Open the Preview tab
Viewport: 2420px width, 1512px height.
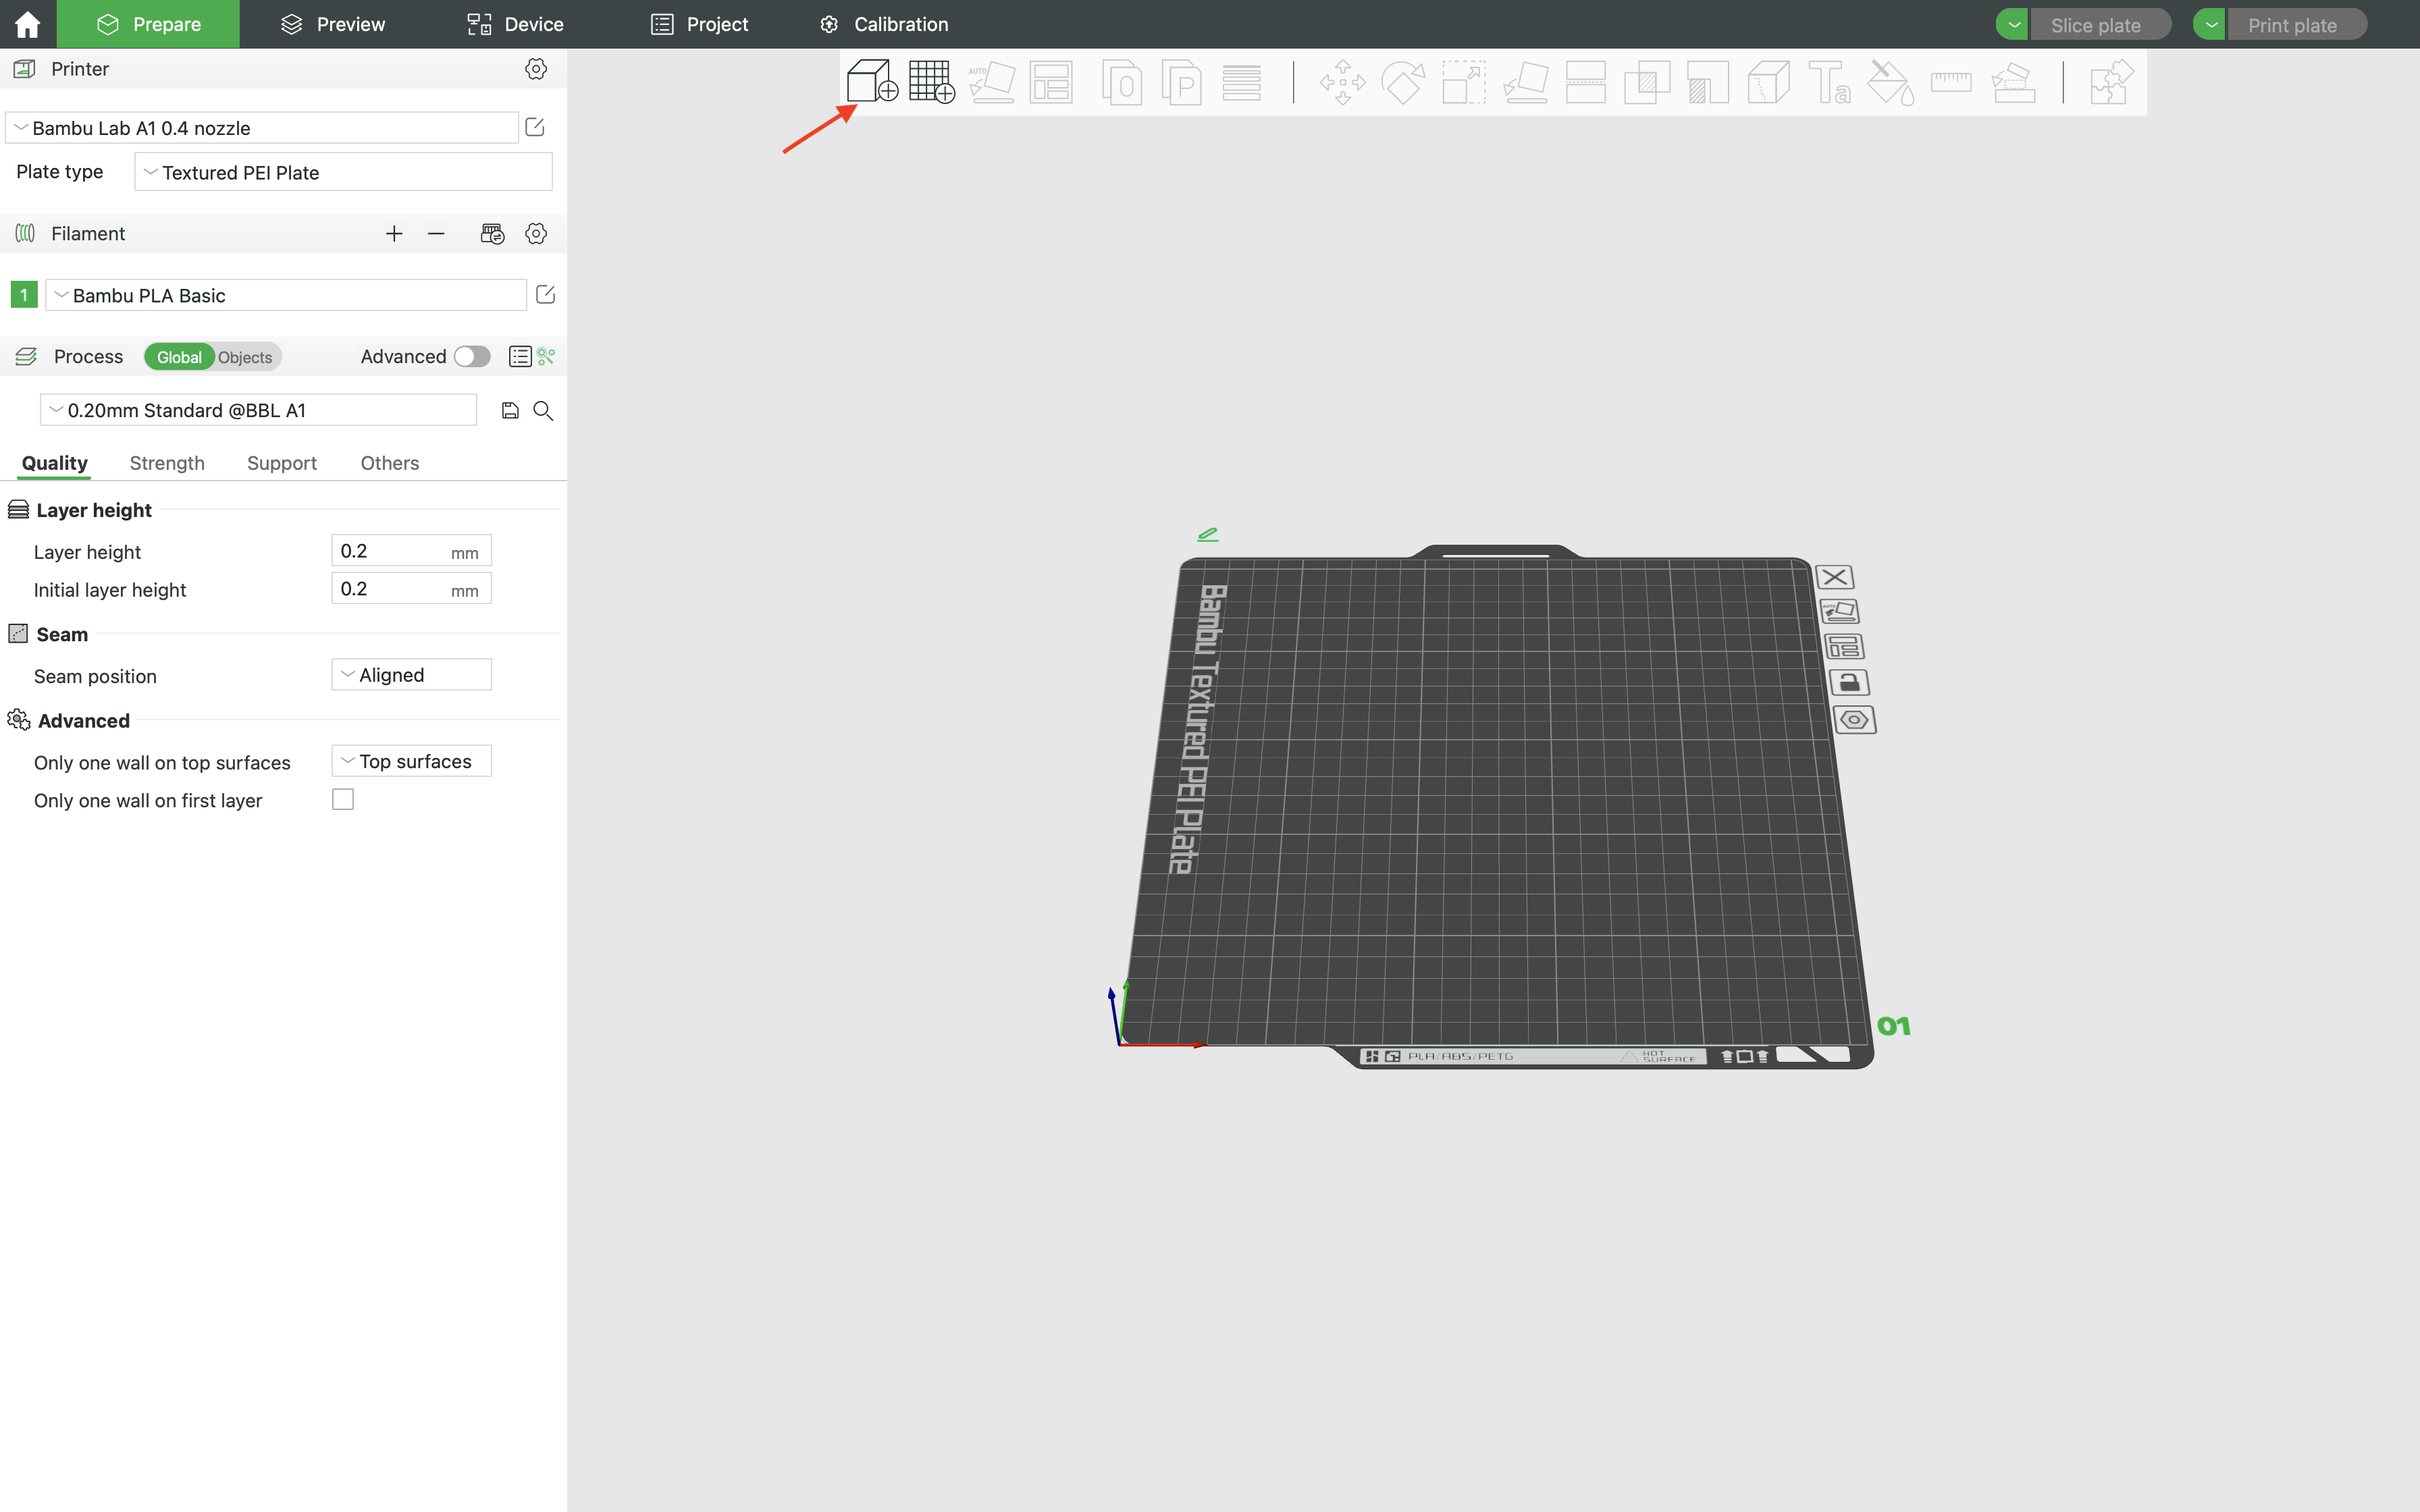click(x=333, y=24)
